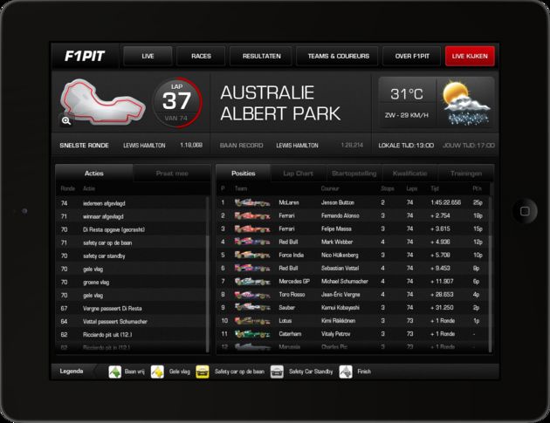Viewport: 550px width, 423px height.
Task: Select the Posities tab
Action: pyautogui.click(x=243, y=174)
